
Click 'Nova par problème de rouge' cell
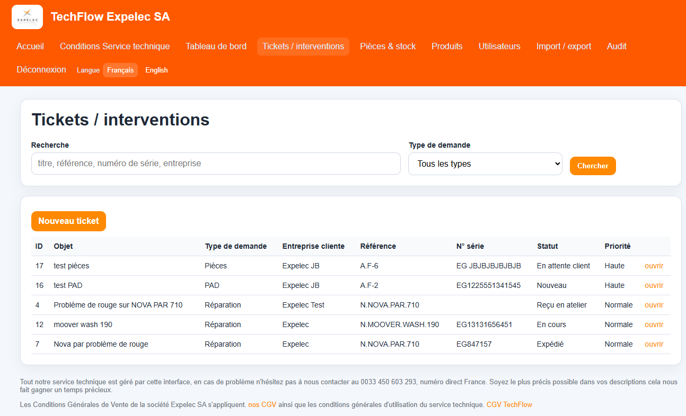101,344
